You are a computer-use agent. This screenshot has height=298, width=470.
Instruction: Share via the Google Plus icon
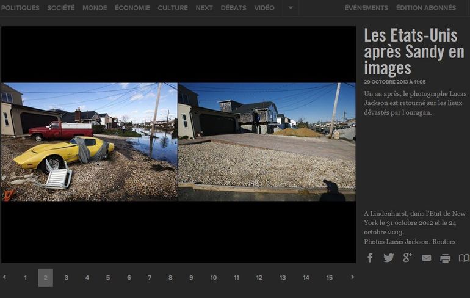(x=407, y=258)
